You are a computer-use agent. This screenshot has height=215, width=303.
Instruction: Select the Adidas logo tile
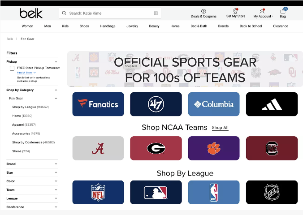coord(272,104)
